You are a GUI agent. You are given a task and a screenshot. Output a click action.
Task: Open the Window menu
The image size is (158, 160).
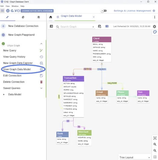[x=15, y=6]
